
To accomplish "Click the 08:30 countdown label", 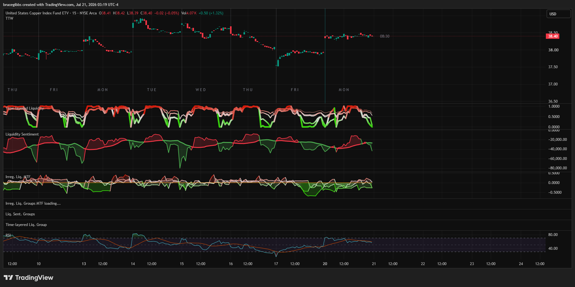I will point(385,36).
